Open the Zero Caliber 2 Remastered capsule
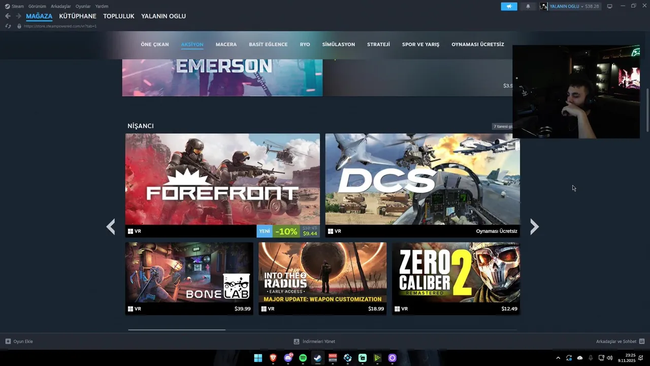This screenshot has width=650, height=366. [x=456, y=278]
